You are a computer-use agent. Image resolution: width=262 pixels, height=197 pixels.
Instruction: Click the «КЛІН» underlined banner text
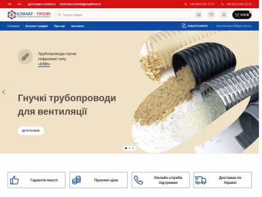click(x=44, y=64)
